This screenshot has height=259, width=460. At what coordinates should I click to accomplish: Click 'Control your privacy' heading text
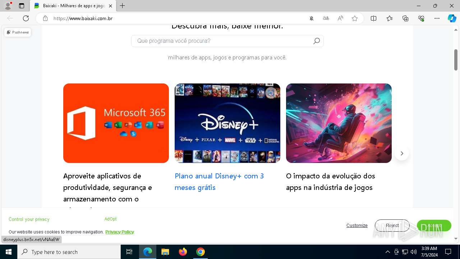[x=29, y=219]
